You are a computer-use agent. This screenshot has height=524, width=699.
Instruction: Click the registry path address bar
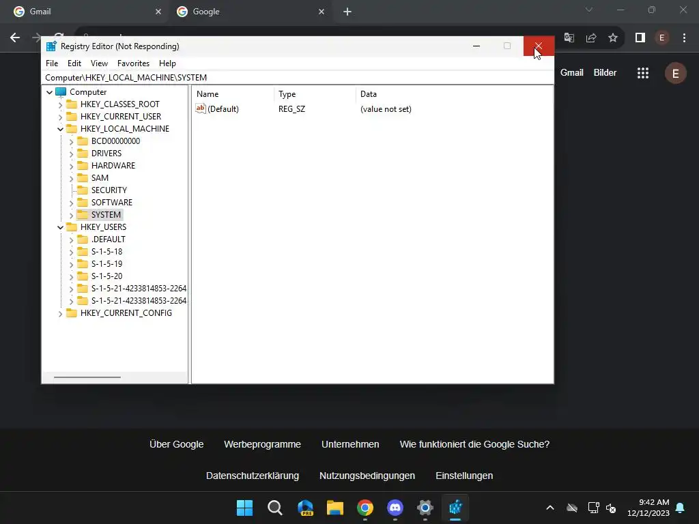click(298, 78)
